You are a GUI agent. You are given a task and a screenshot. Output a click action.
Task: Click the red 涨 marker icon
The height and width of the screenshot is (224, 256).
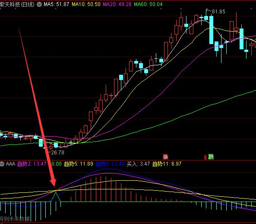point(165,157)
